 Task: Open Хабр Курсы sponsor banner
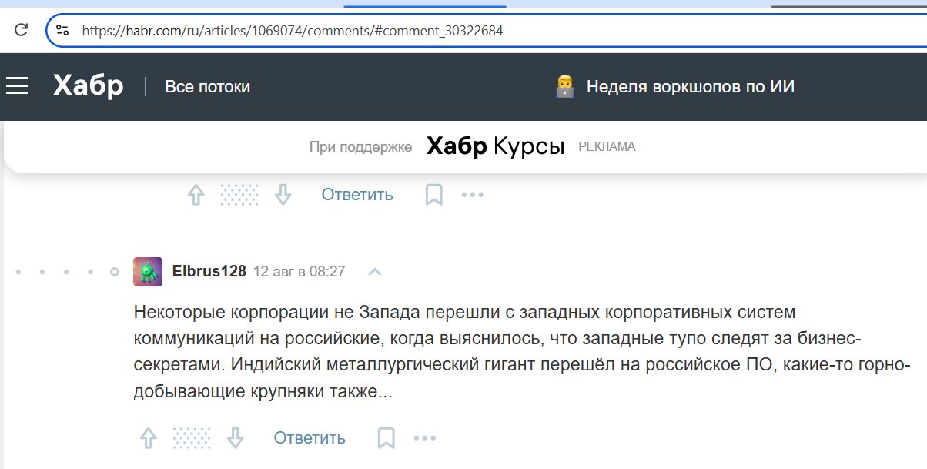tap(496, 146)
